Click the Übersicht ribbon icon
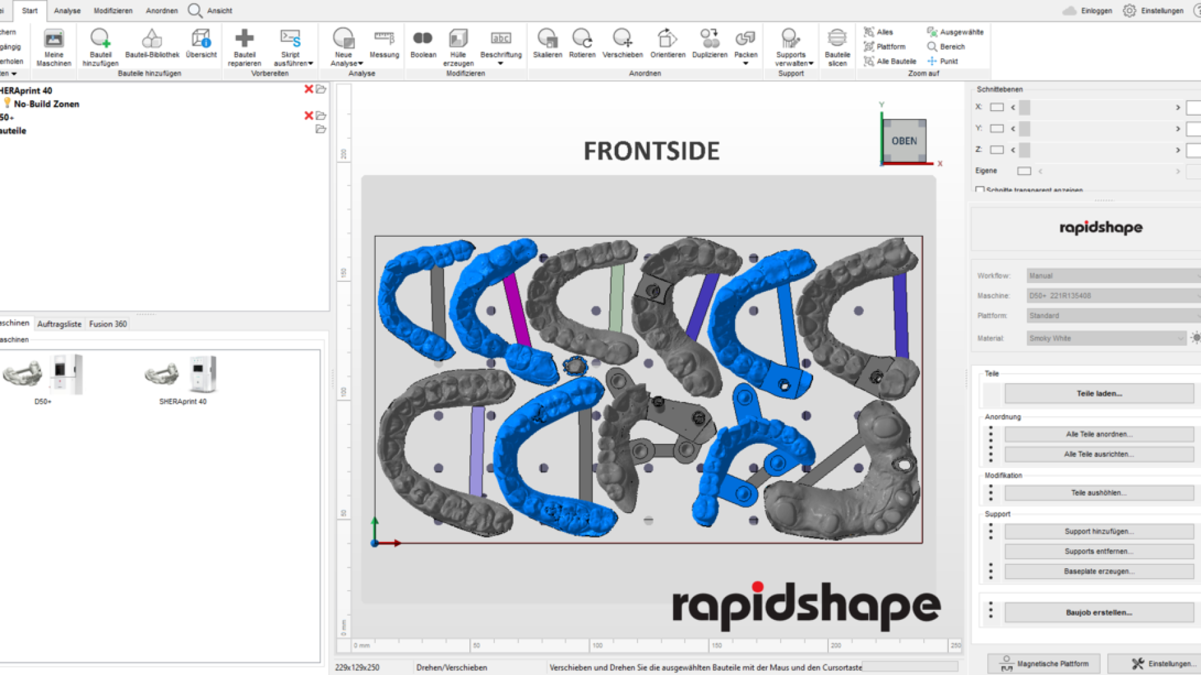The height and width of the screenshot is (675, 1201). pos(201,44)
